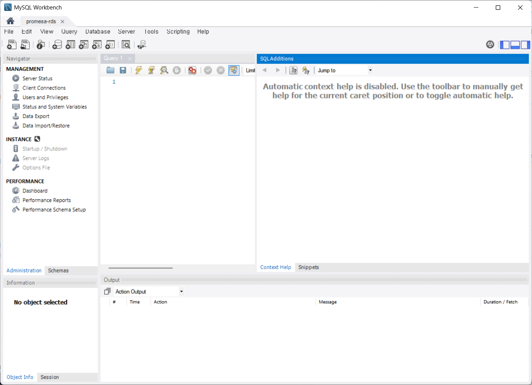Open the Jump to dropdown
Viewport: 532px width, 385px height.
tap(345, 70)
